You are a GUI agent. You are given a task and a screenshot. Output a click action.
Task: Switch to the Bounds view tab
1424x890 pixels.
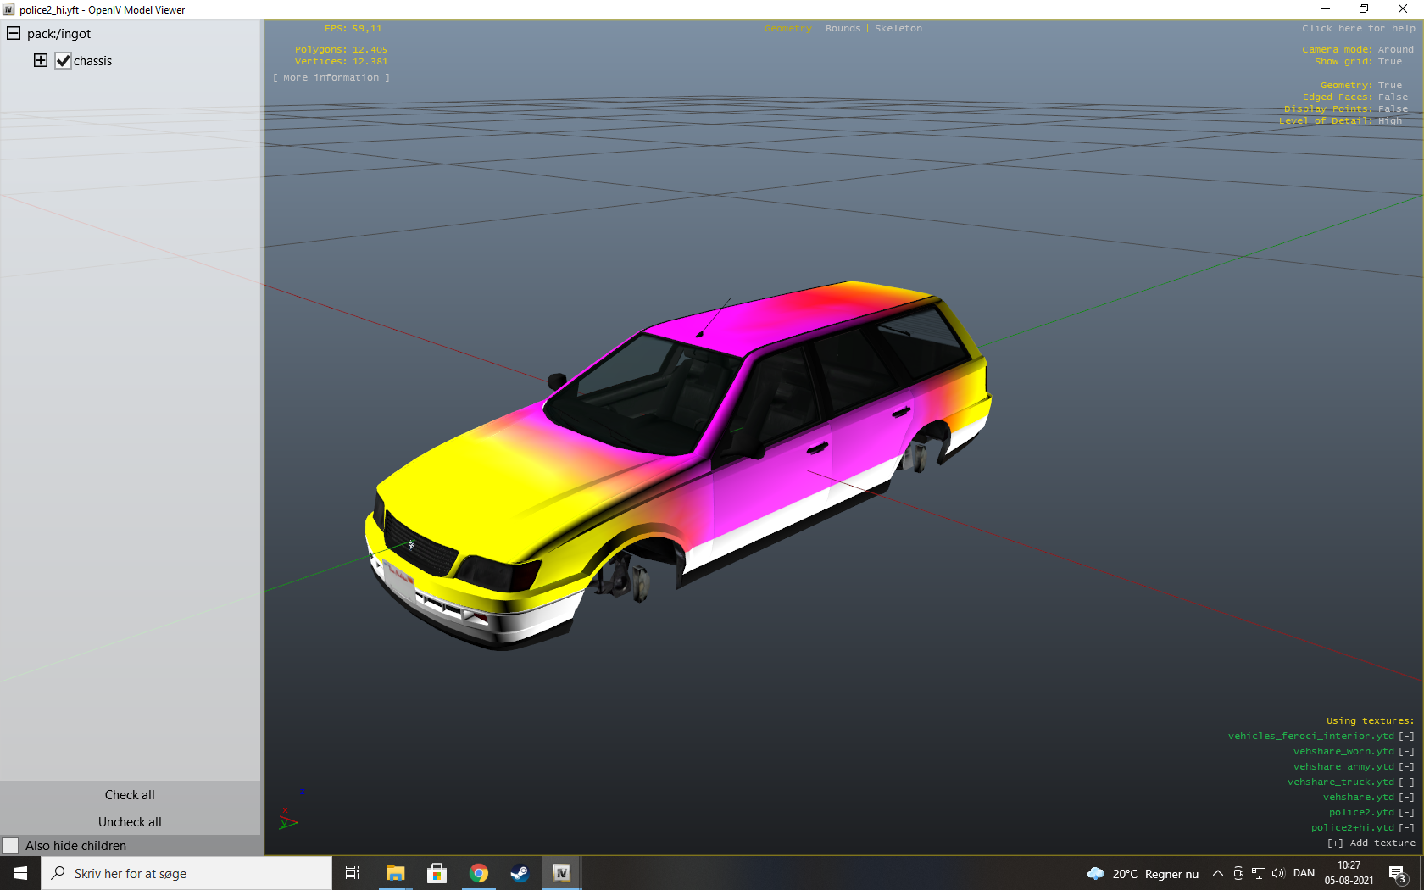843,29
